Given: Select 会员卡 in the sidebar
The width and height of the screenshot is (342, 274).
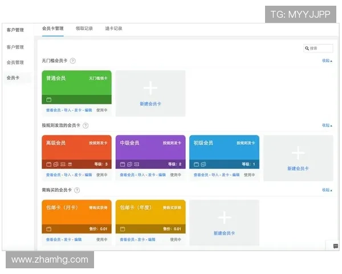Looking at the screenshot, I should point(13,78).
